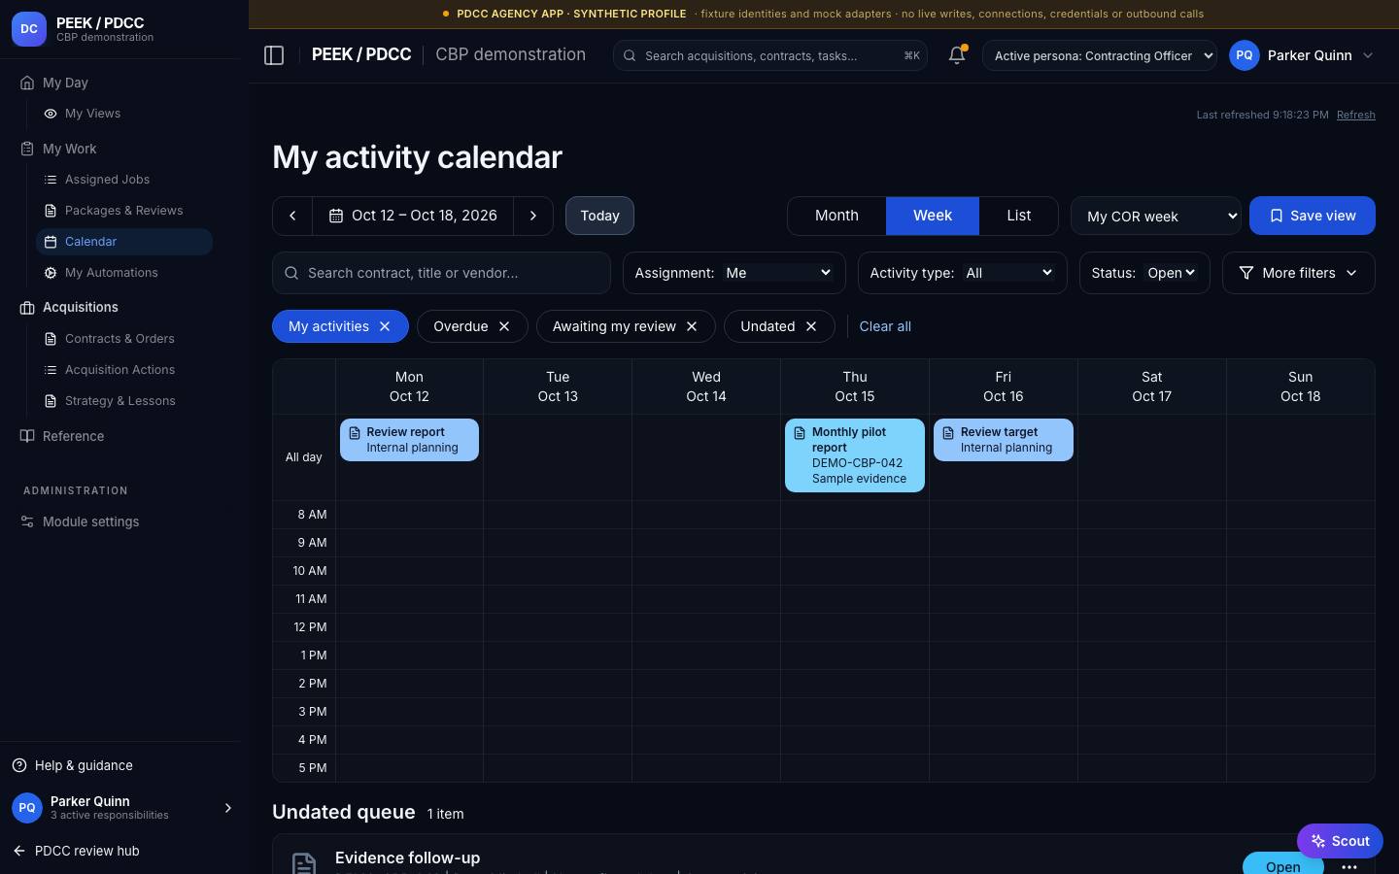Click the Evidence follow-up document icon
Image resolution: width=1399 pixels, height=874 pixels.
(x=304, y=863)
